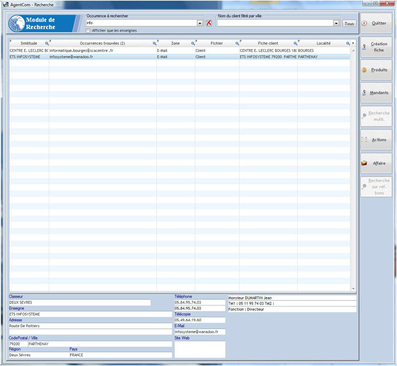397x366 pixels.
Task: Sort by Fichier column header
Action: (217, 43)
